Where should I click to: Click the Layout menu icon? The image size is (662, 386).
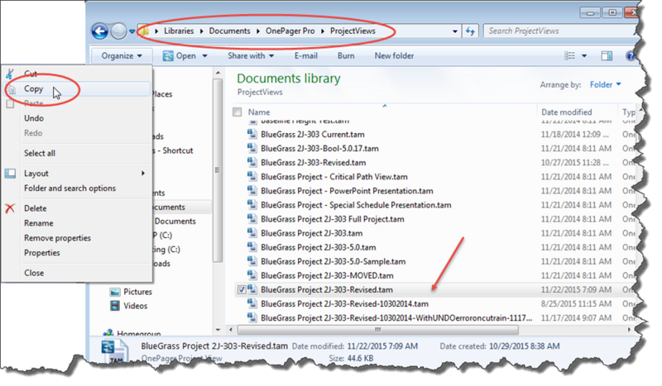pyautogui.click(x=10, y=173)
